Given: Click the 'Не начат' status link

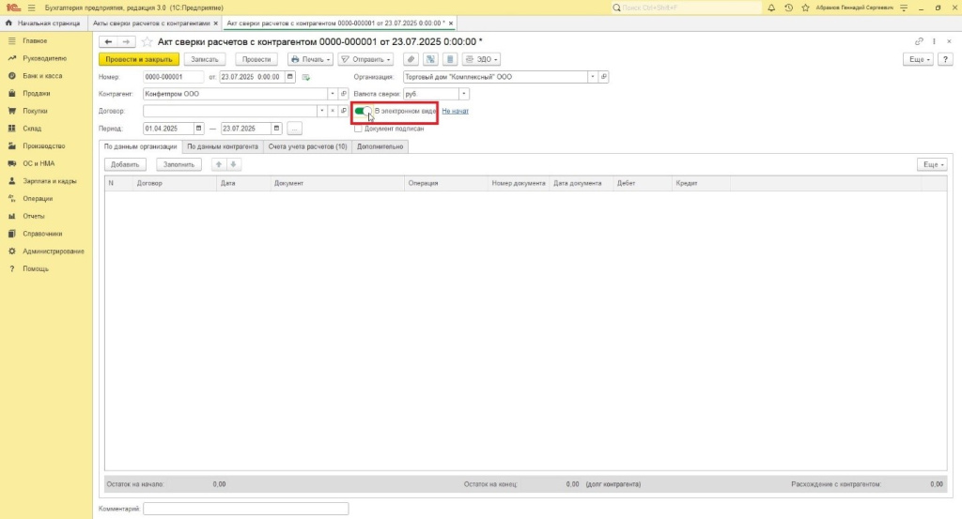Looking at the screenshot, I should tap(455, 111).
